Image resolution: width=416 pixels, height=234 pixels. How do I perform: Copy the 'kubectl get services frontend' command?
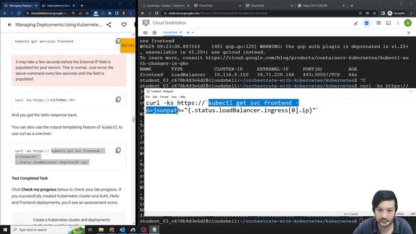point(118,41)
